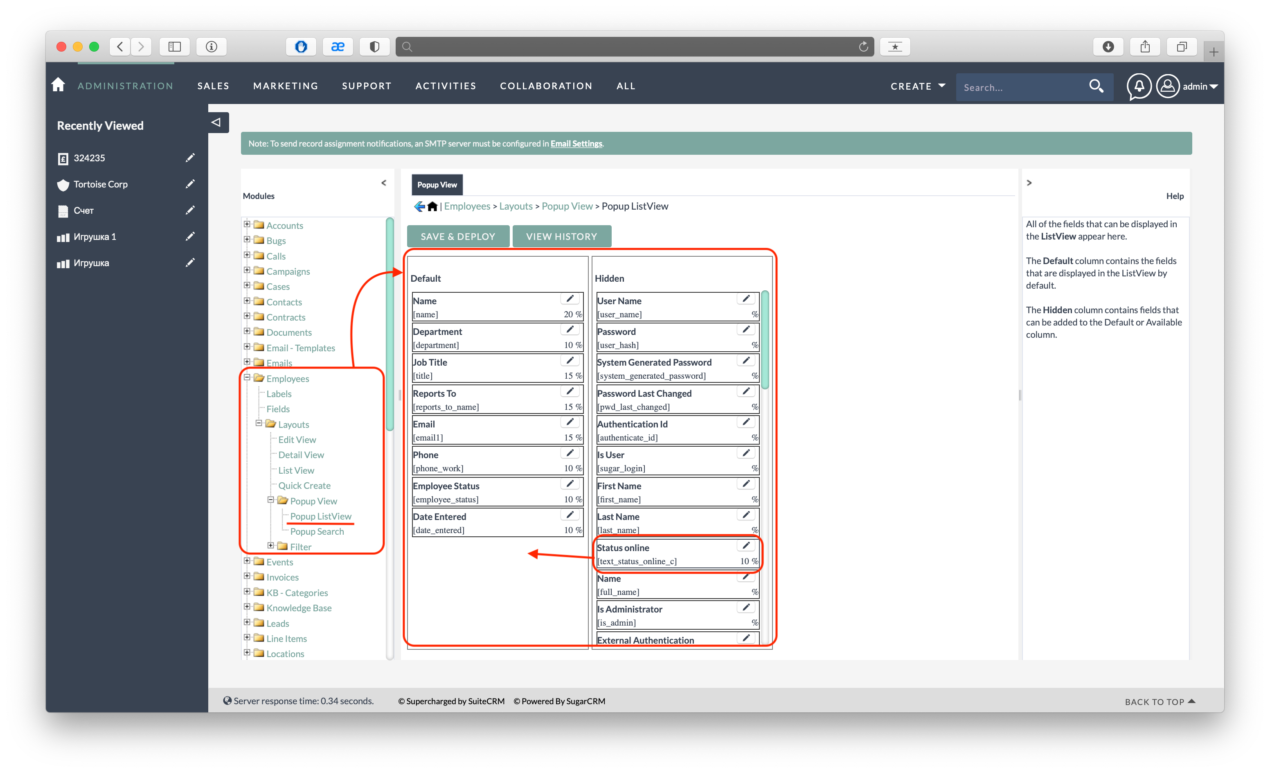The image size is (1270, 773).
Task: Click the SALES menu item
Action: pyautogui.click(x=212, y=85)
